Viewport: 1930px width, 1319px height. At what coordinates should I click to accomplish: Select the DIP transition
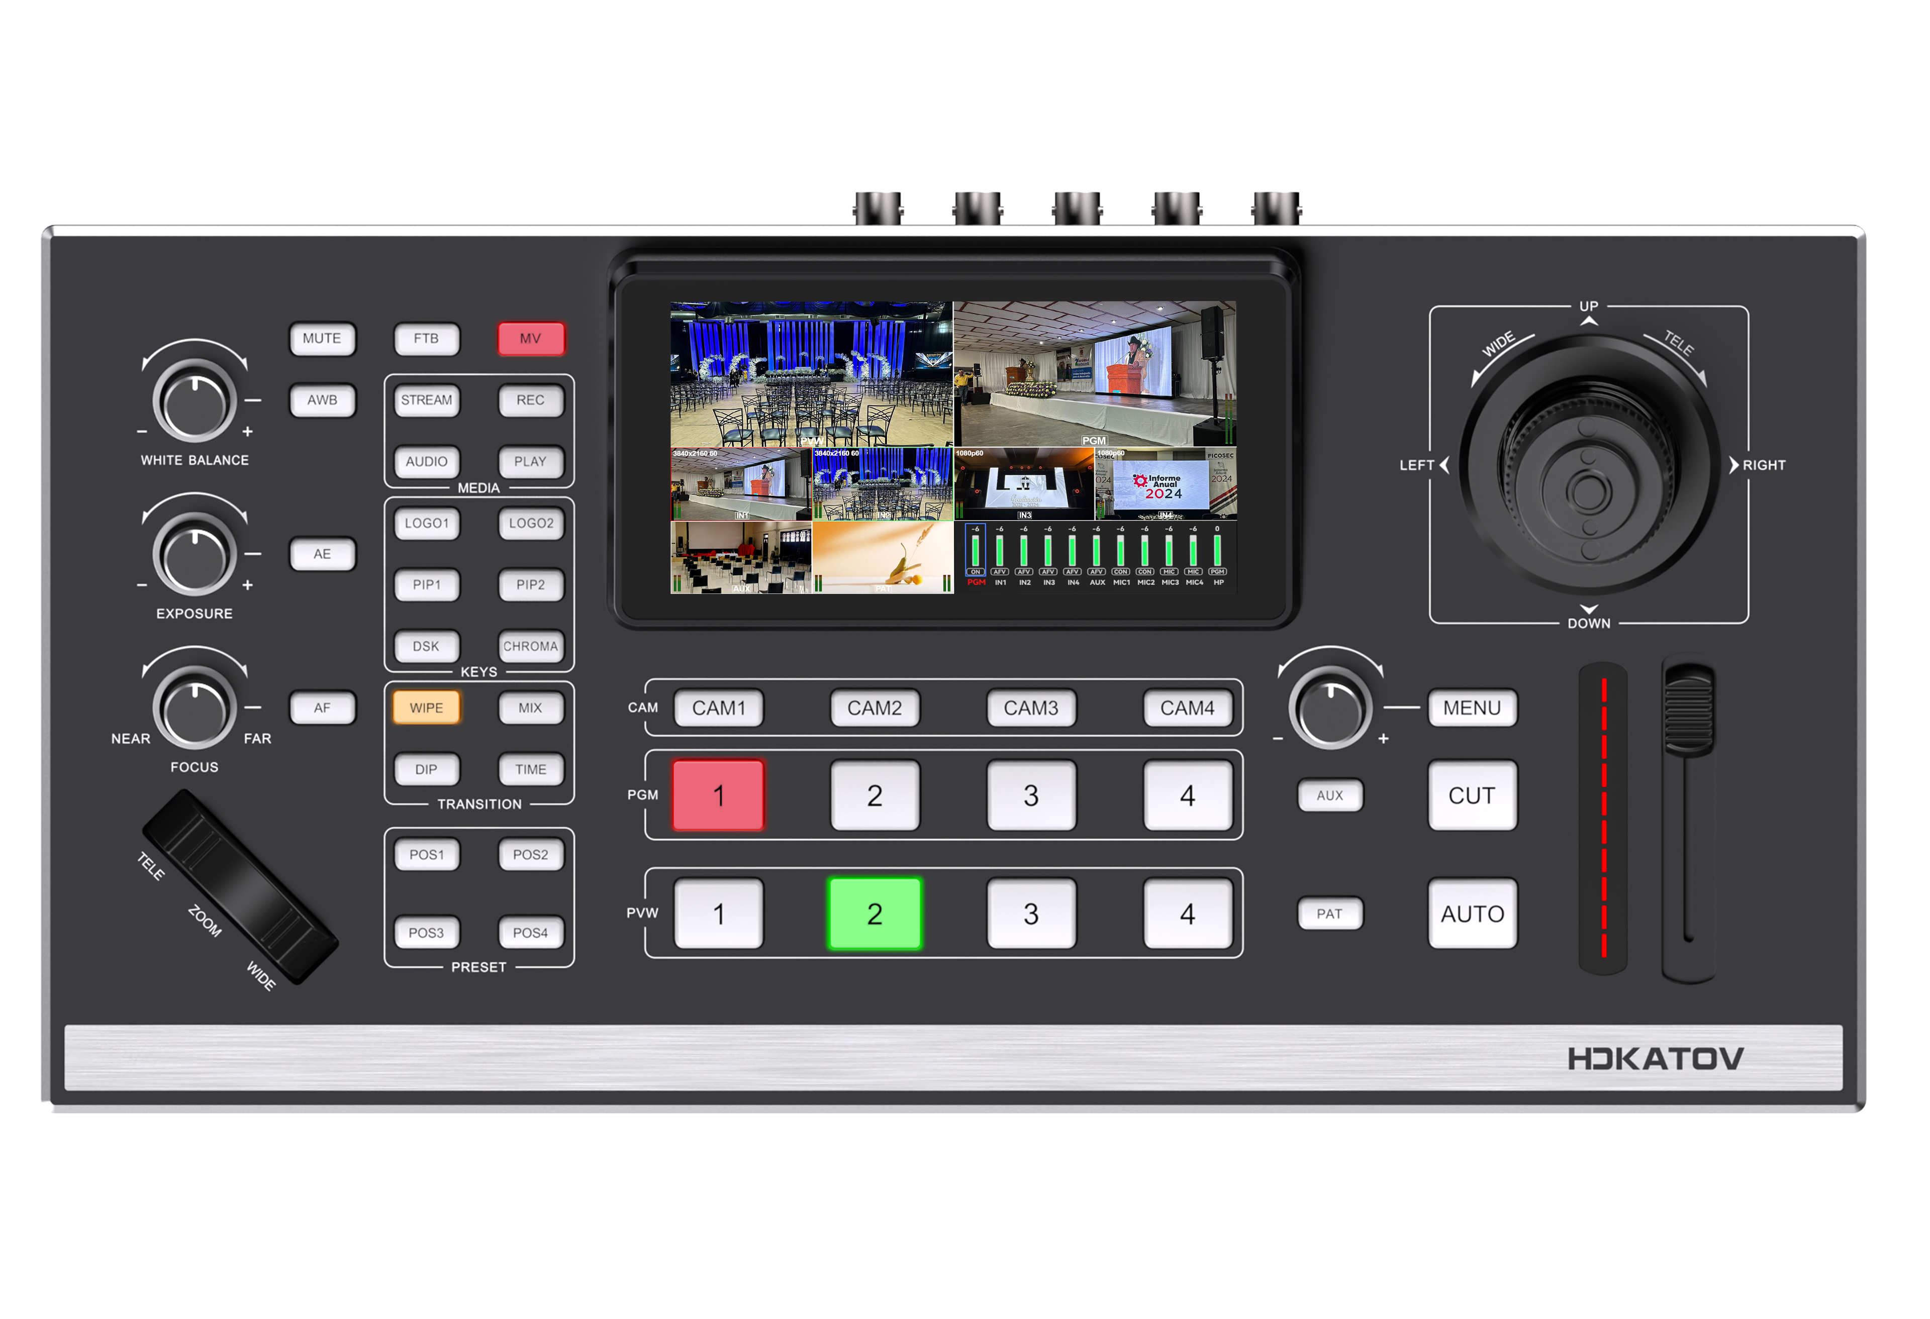pos(426,769)
